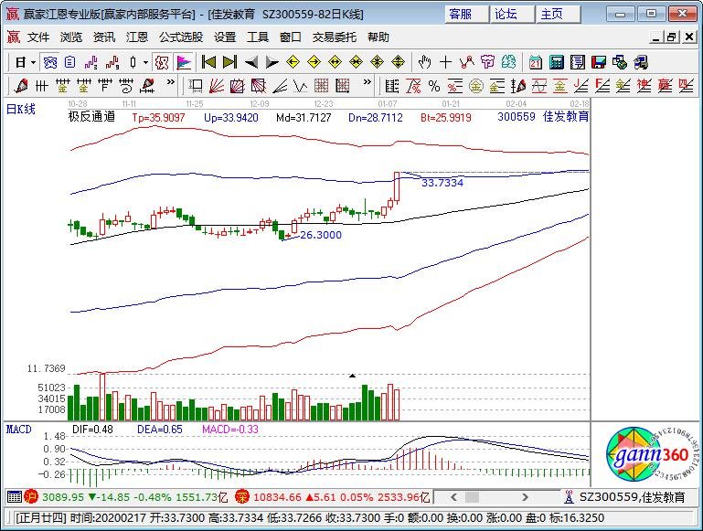Select the Gann fan rays tool

[217, 85]
